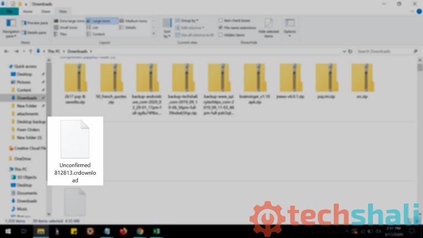Choose the Large icons layout
This screenshot has width=423, height=238.
coord(102,21)
